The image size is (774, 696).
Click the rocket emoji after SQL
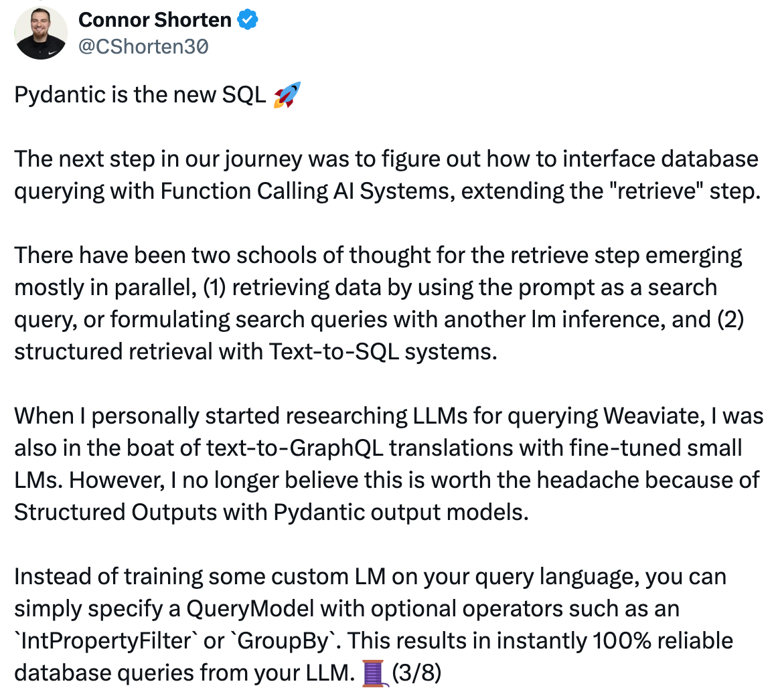tap(287, 95)
